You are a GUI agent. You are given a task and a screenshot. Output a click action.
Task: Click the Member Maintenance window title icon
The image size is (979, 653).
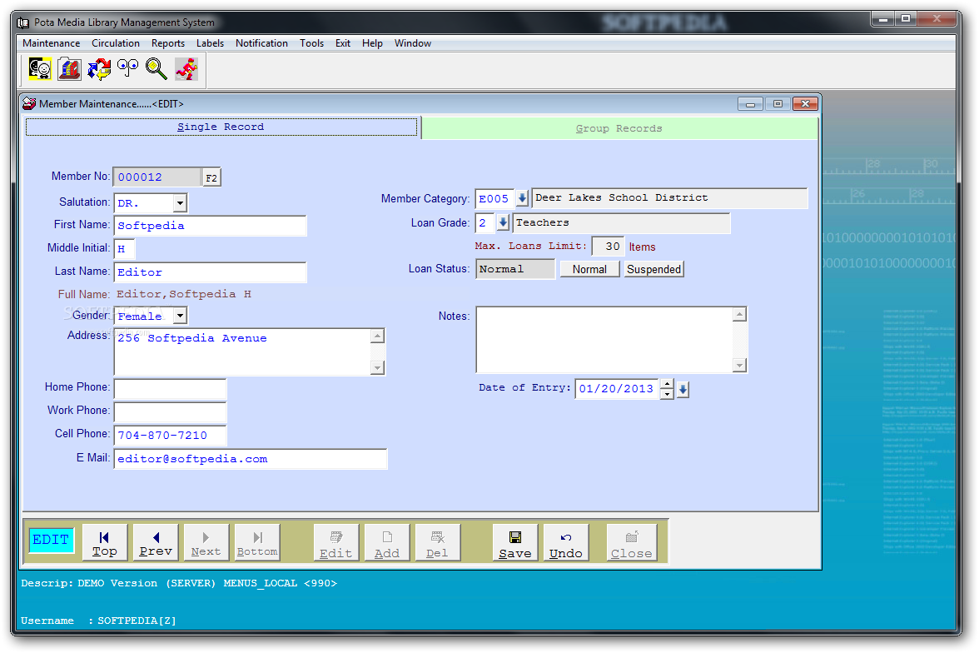(x=29, y=103)
